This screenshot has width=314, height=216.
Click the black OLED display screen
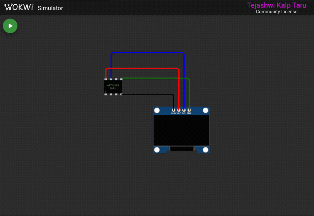pos(181,130)
